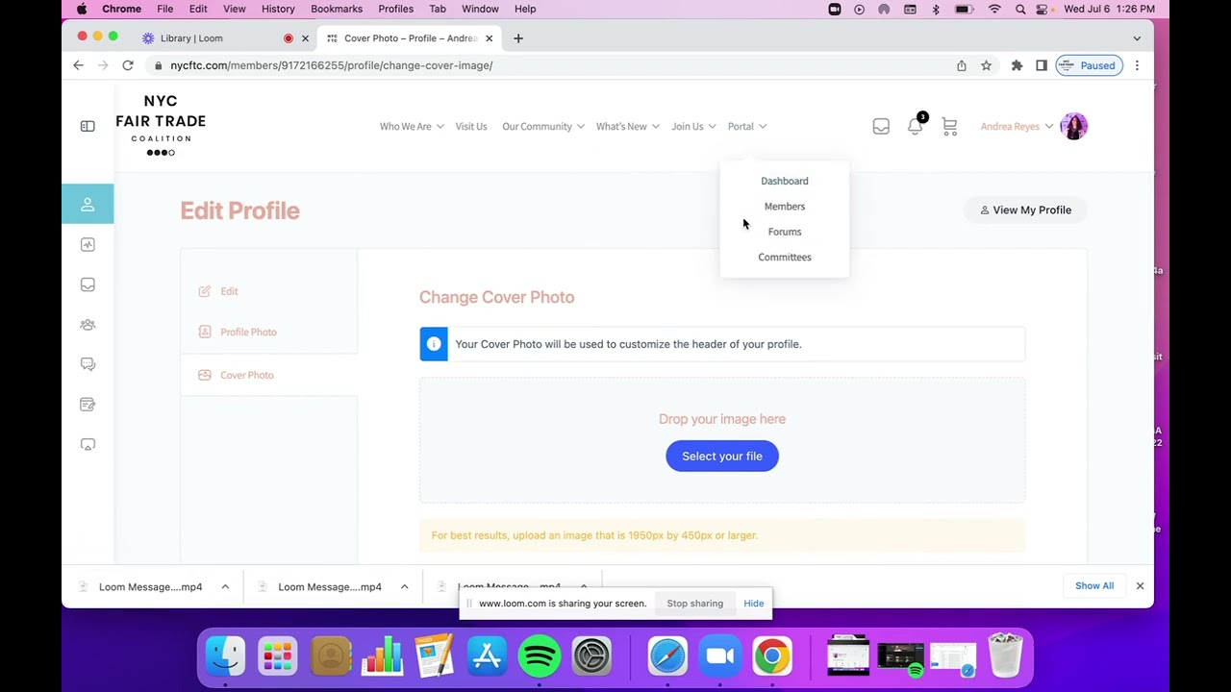
Task: Click Visit Us link
Action: [x=471, y=126]
